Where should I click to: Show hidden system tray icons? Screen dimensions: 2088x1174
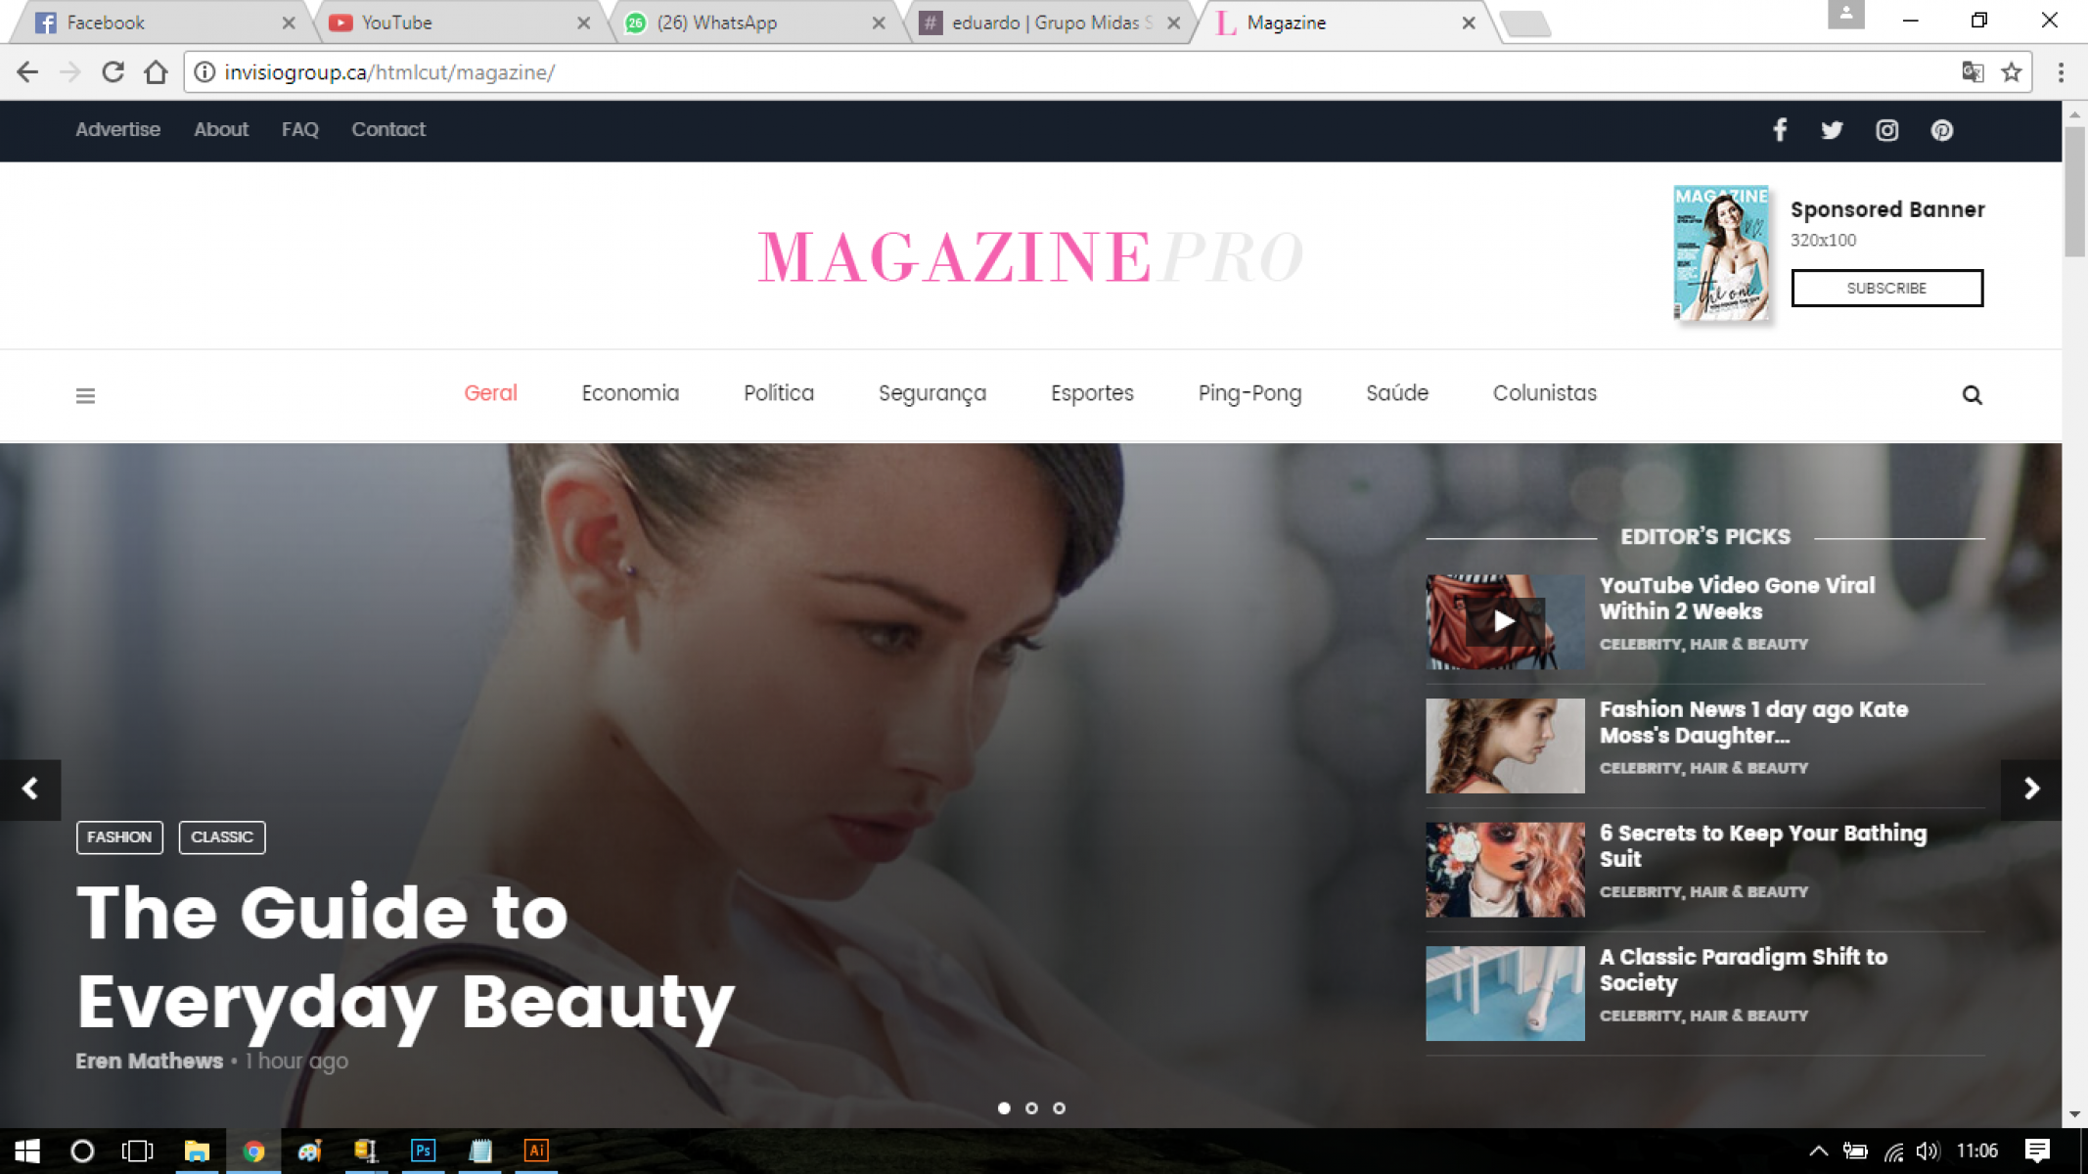click(x=1818, y=1151)
